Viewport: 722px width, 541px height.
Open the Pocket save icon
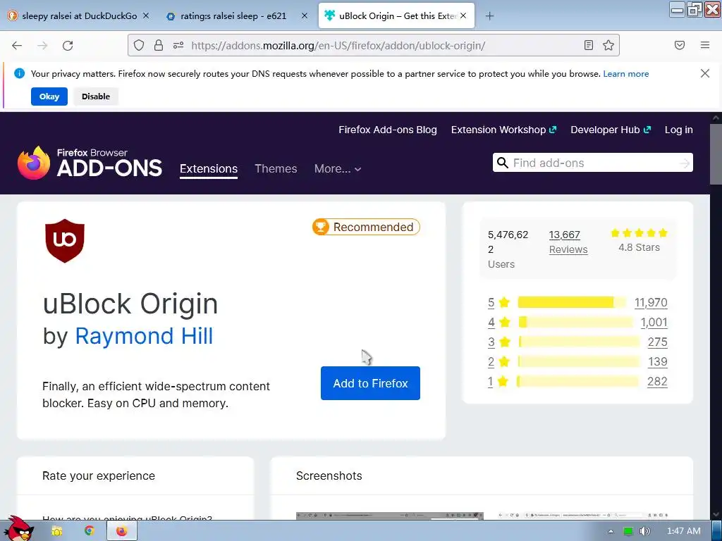[680, 45]
